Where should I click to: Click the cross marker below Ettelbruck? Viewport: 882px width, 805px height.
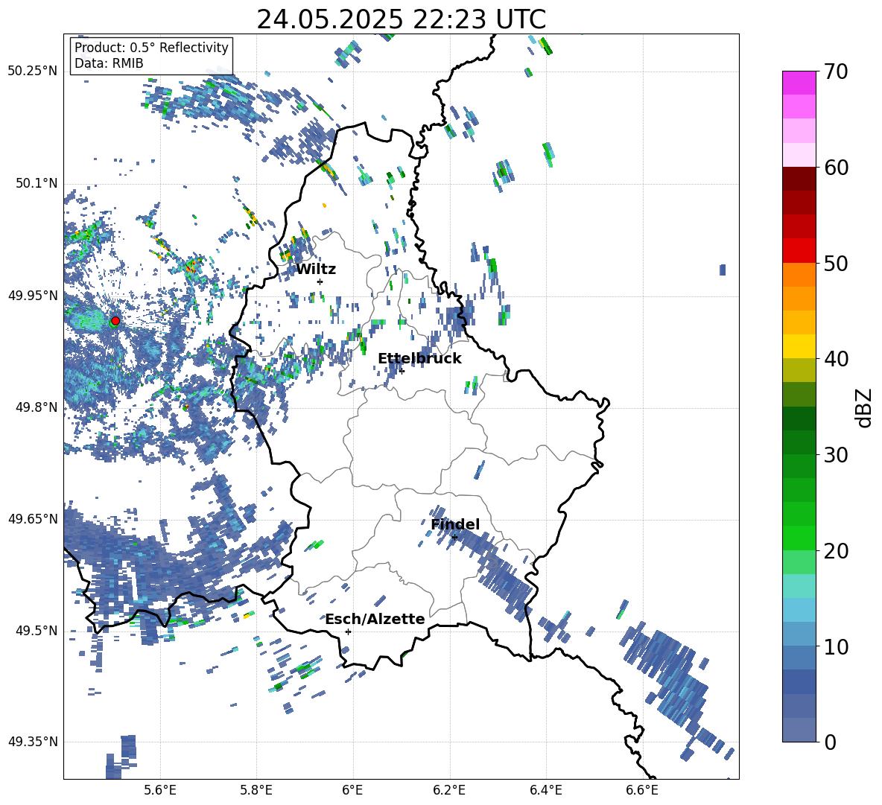(x=401, y=371)
